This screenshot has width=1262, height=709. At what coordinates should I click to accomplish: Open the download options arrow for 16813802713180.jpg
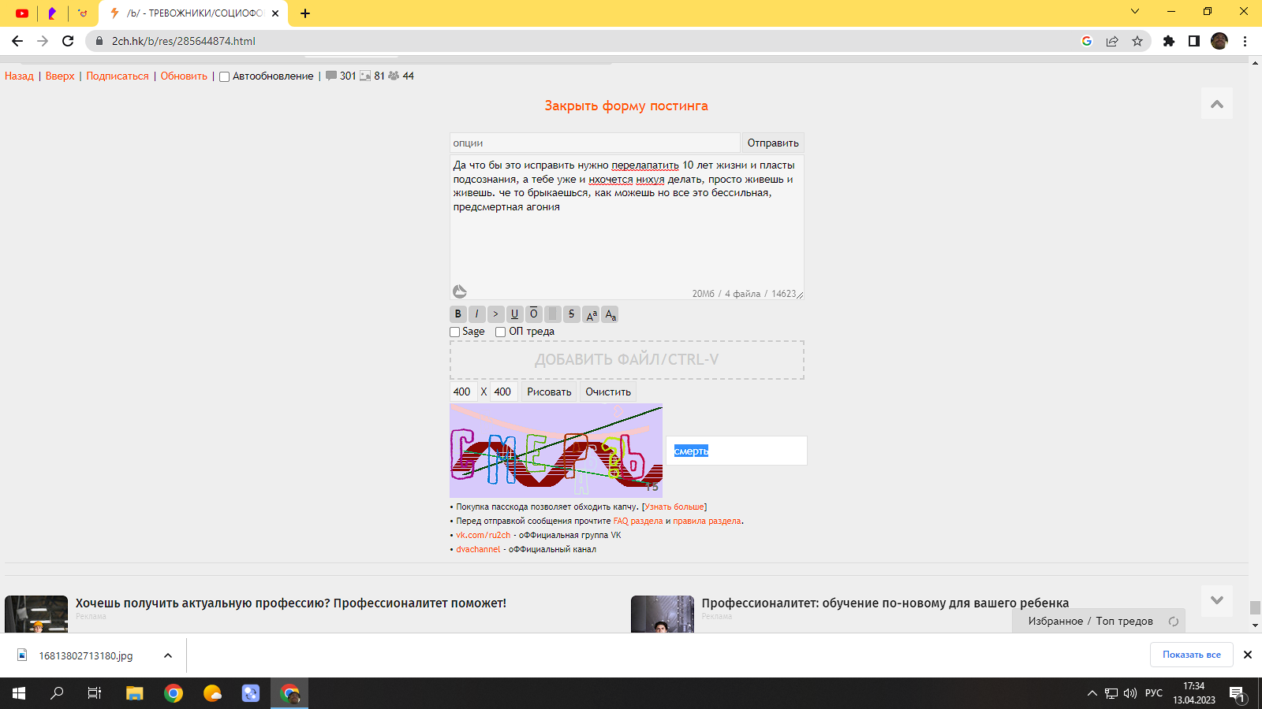(168, 655)
